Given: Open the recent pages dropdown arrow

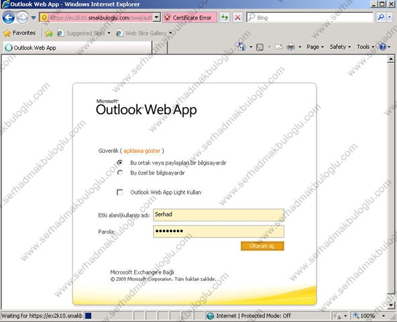Looking at the screenshot, I should point(34,17).
